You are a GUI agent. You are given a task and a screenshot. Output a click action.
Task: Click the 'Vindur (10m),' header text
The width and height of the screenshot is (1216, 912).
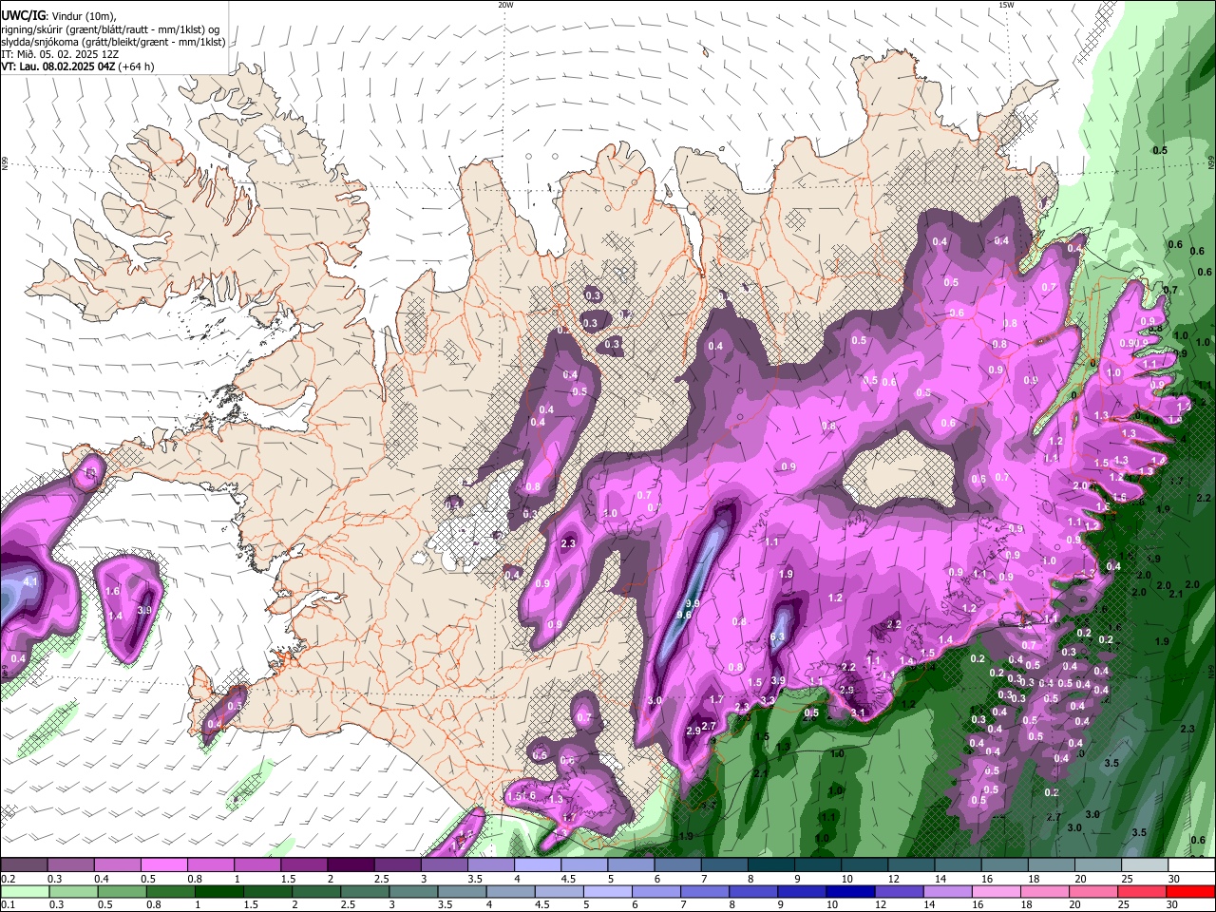pyautogui.click(x=85, y=16)
